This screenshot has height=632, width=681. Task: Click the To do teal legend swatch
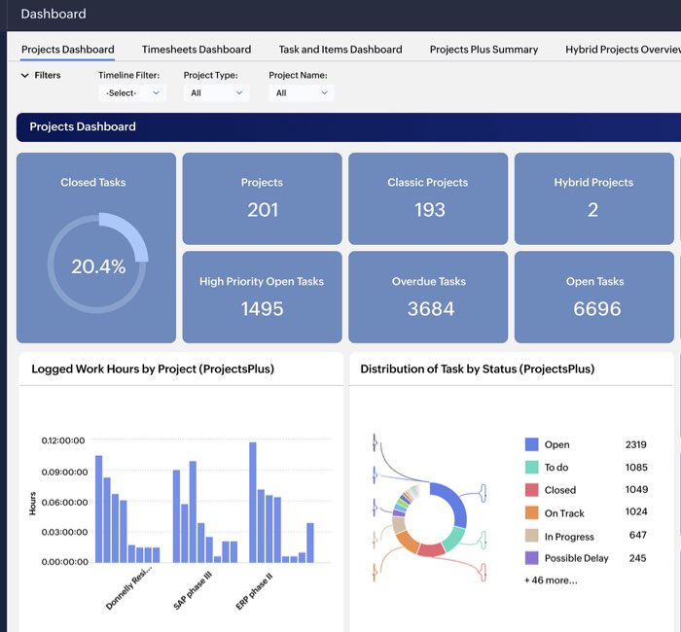(531, 468)
